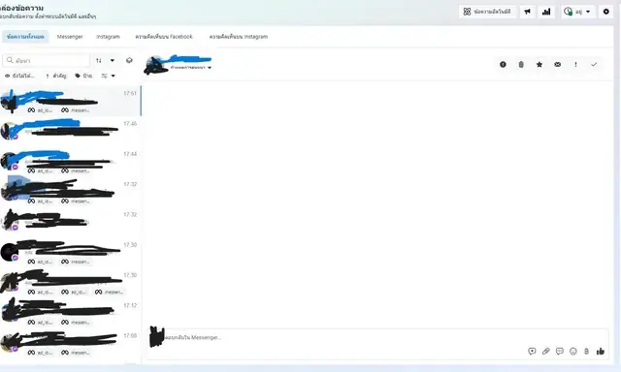Click messen... label in 17:08 conversation
621x372 pixels.
click(76, 353)
